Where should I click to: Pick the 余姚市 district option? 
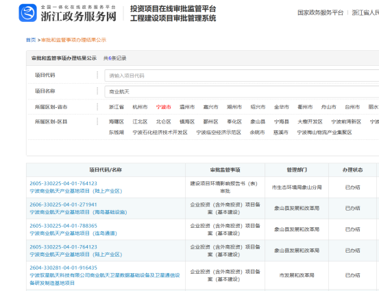tap(257, 132)
